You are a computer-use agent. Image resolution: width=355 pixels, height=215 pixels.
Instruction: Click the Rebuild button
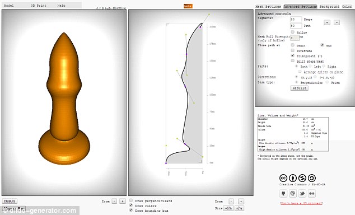pyautogui.click(x=300, y=88)
